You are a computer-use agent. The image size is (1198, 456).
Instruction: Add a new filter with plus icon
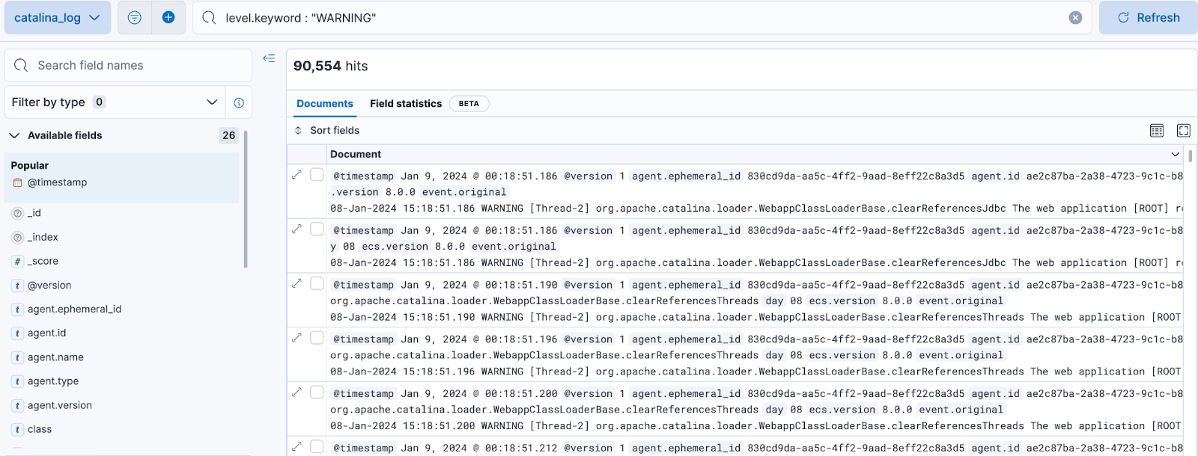[x=168, y=17]
